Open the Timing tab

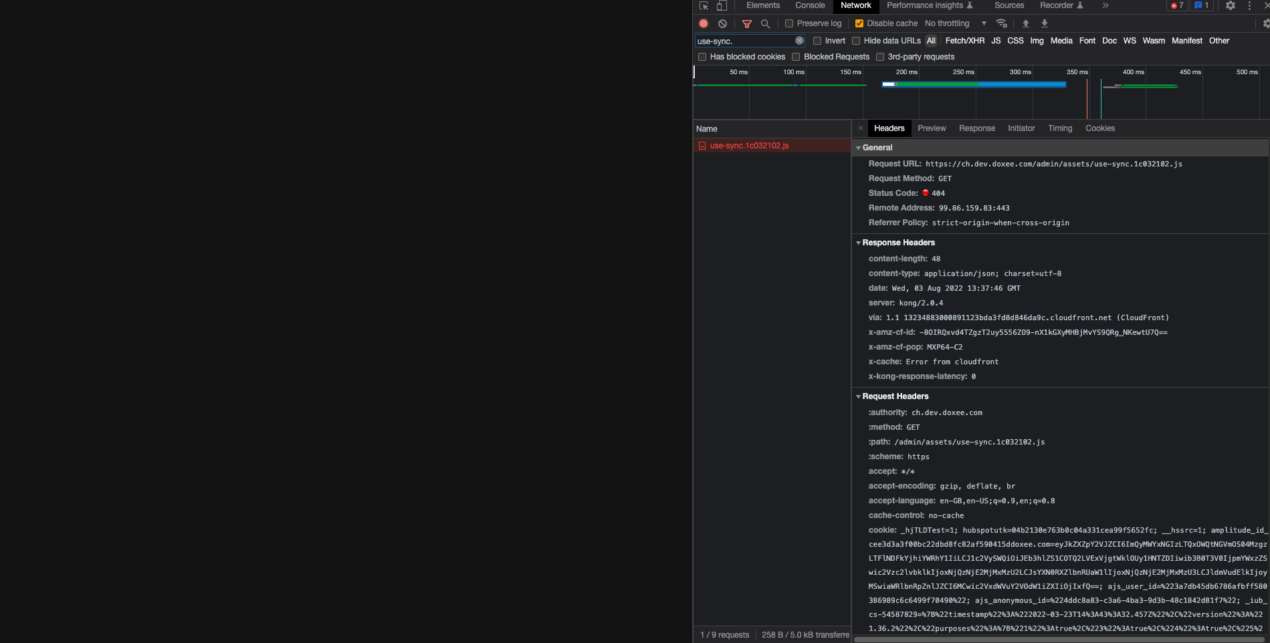(1060, 128)
